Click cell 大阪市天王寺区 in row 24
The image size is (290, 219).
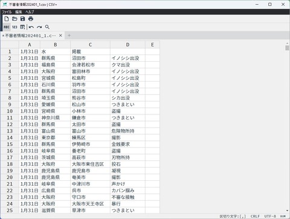pyautogui.click(x=90, y=204)
